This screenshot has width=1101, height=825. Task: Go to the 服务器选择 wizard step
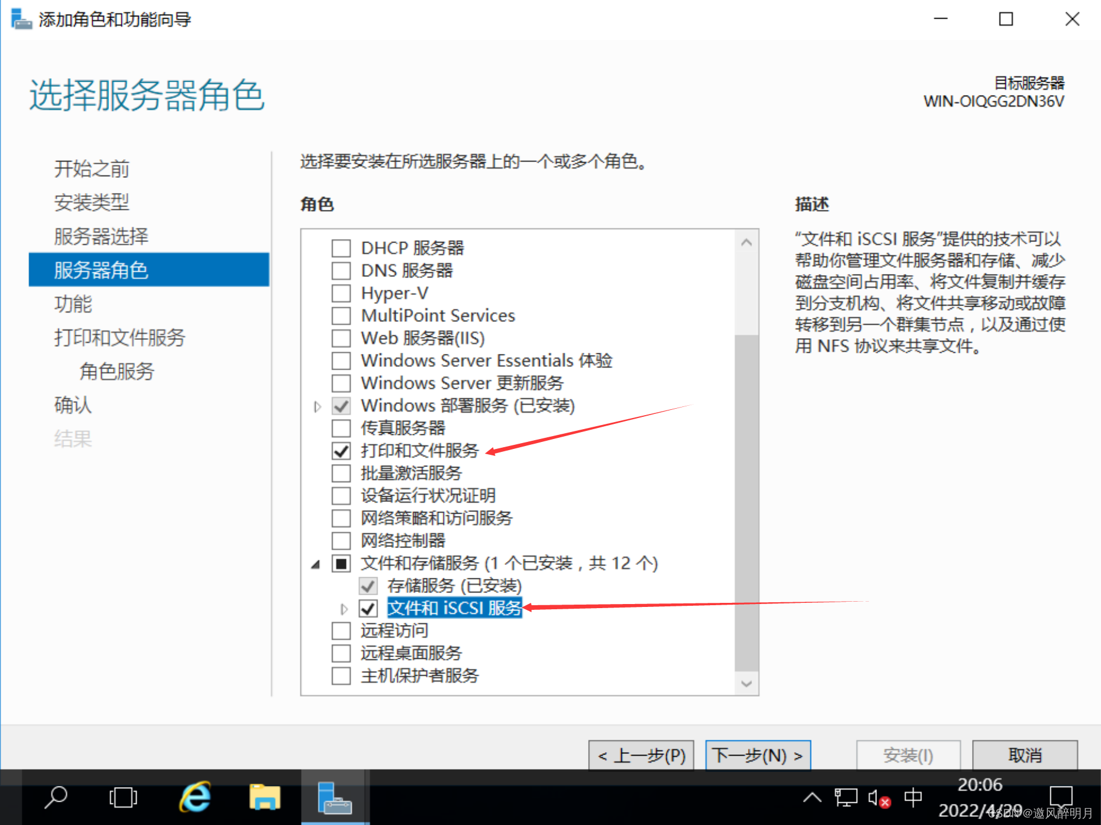point(101,236)
